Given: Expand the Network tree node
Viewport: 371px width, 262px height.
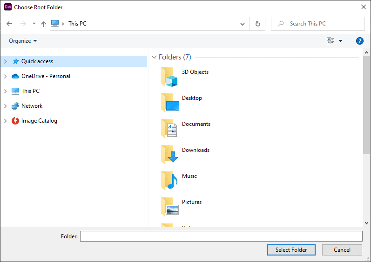Looking at the screenshot, I should (6, 106).
